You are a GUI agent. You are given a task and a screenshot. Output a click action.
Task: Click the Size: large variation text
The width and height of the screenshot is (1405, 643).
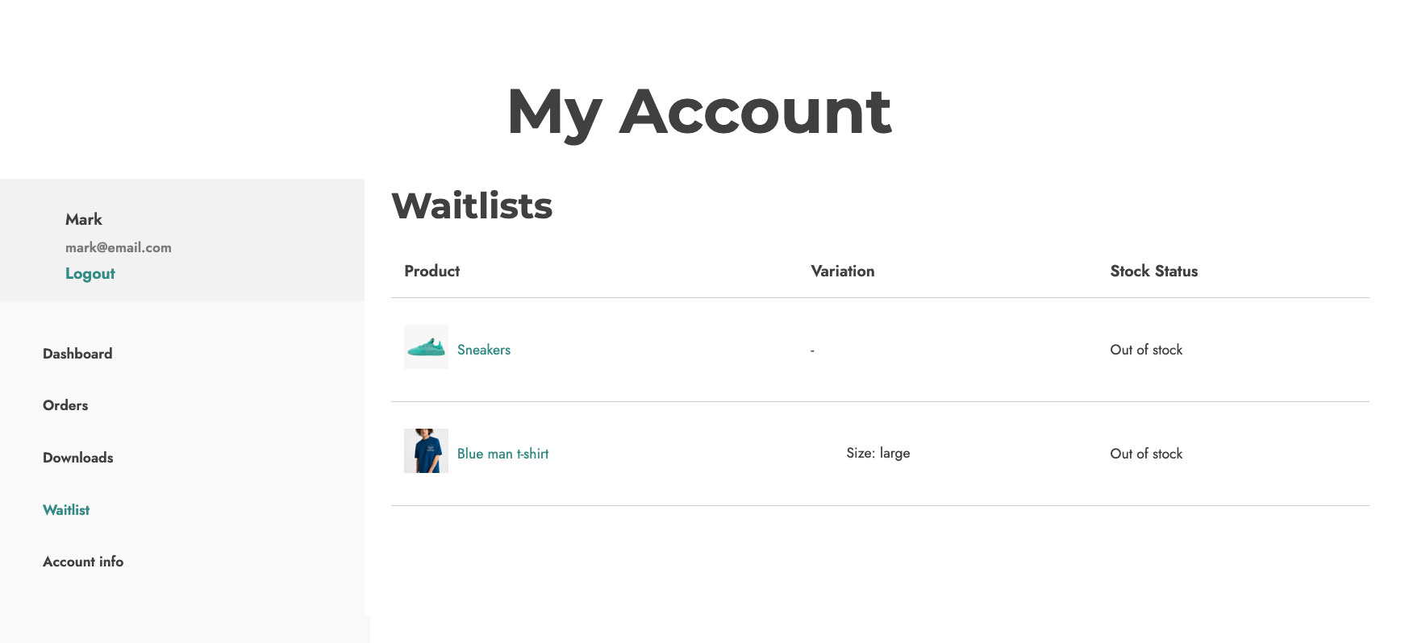point(878,453)
